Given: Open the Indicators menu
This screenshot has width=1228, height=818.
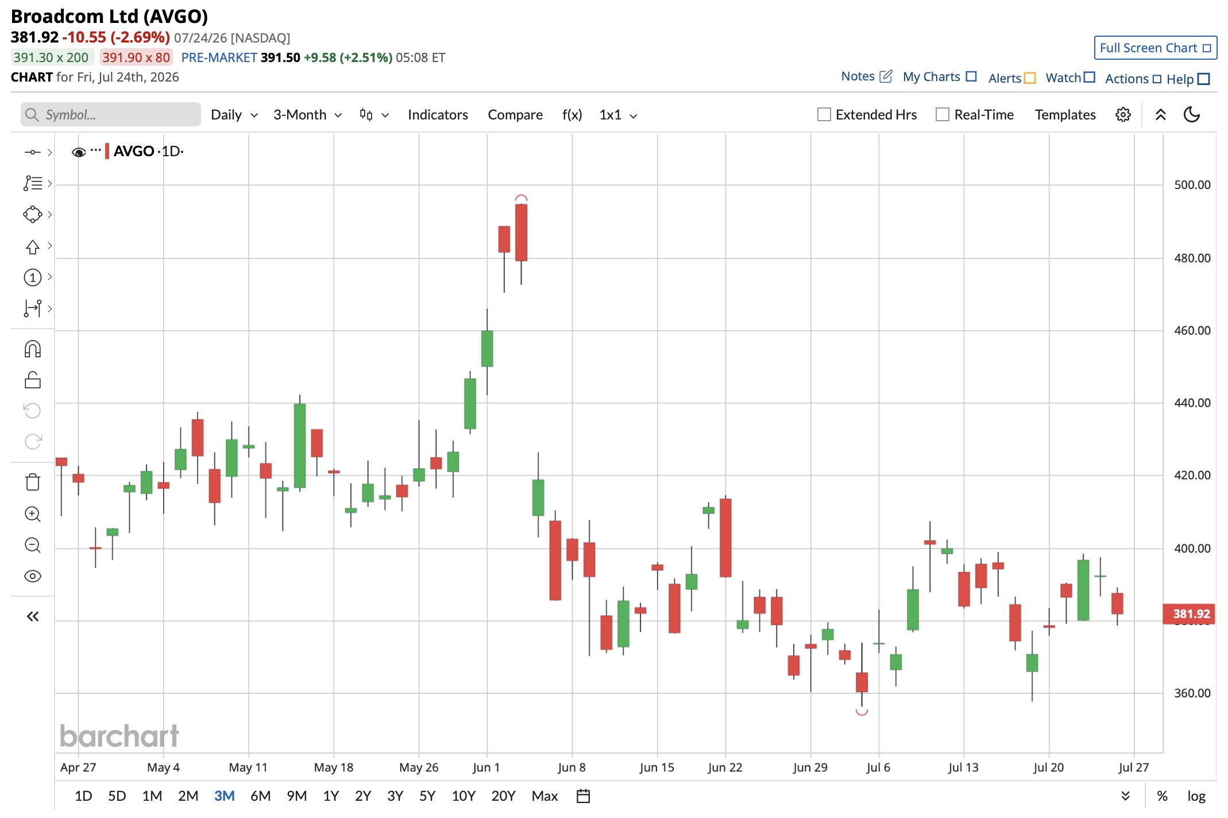Looking at the screenshot, I should [x=438, y=115].
